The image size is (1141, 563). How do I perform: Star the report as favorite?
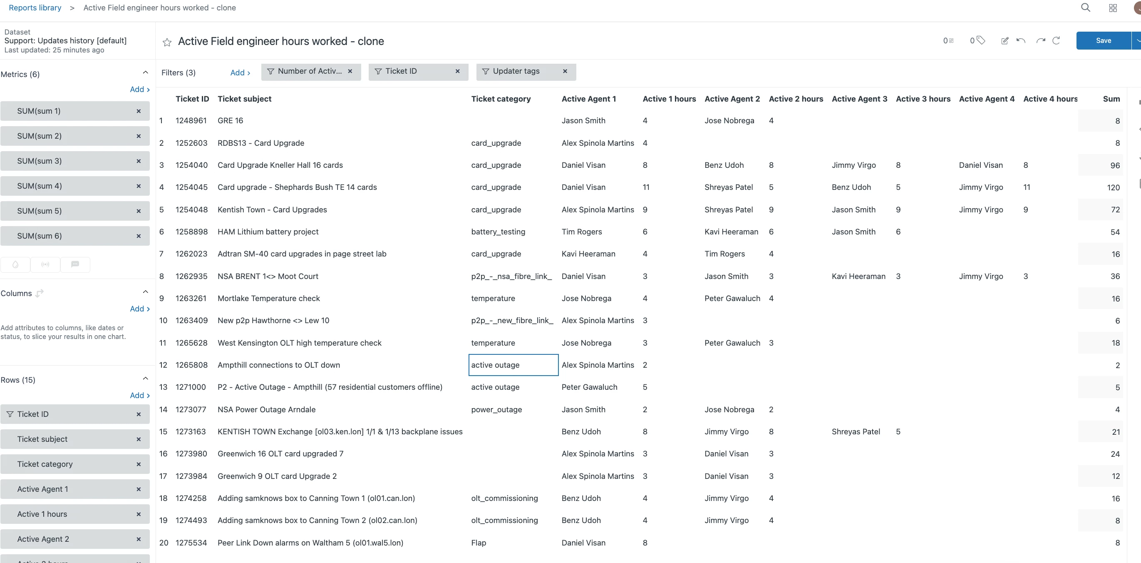pos(167,42)
